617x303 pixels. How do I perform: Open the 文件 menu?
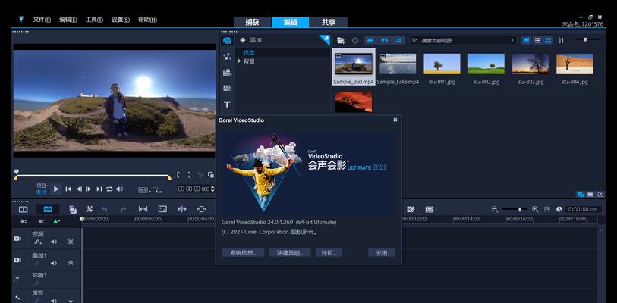42,20
